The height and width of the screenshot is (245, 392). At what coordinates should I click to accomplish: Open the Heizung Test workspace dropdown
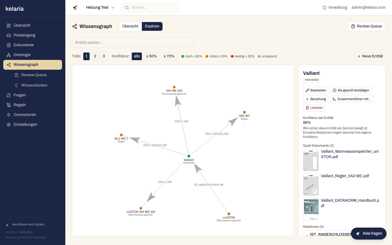point(100,8)
